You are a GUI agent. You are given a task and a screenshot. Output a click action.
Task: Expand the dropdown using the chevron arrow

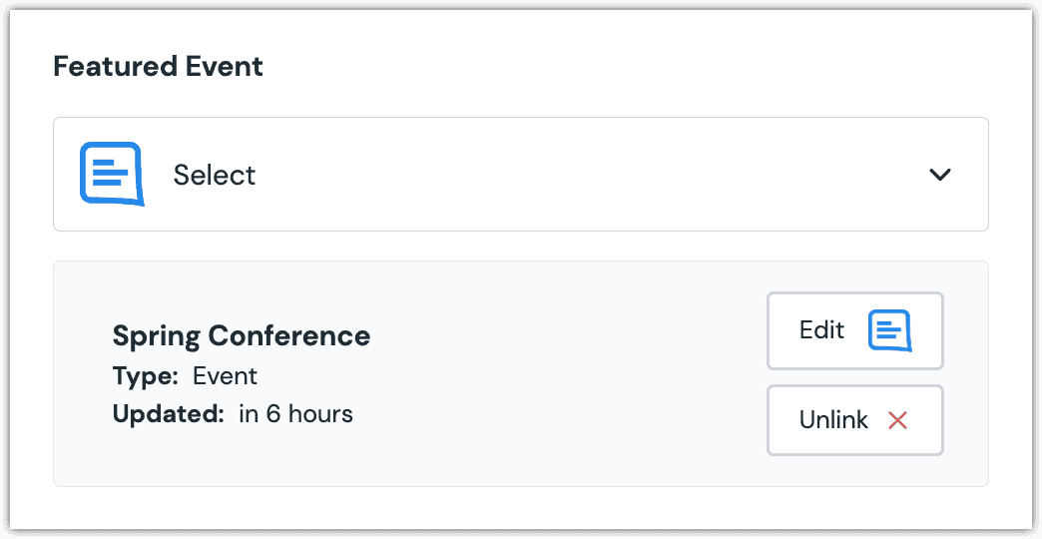pyautogui.click(x=940, y=175)
